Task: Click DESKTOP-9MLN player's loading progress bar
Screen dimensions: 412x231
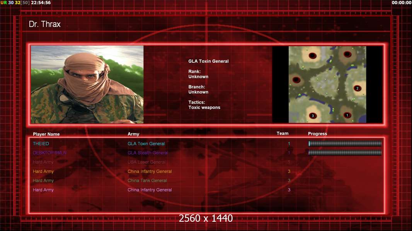Action: [x=345, y=153]
